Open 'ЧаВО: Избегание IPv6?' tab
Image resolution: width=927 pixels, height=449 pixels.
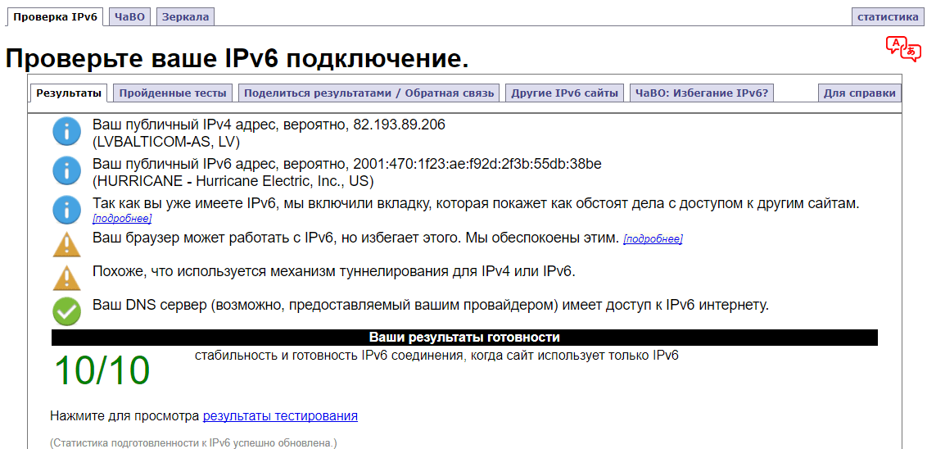(702, 93)
